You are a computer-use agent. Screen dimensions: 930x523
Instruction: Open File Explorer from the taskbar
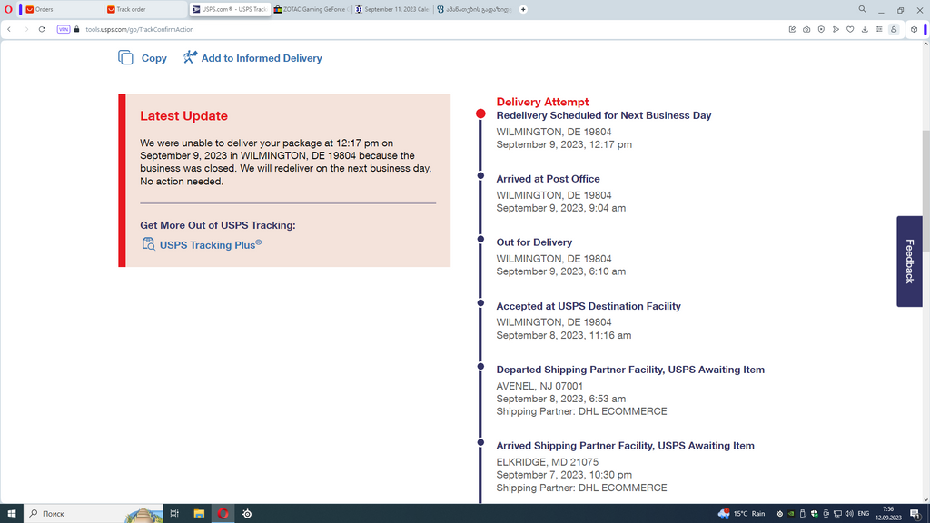[199, 514]
